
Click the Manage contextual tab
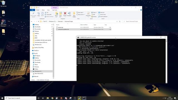click(55, 7)
